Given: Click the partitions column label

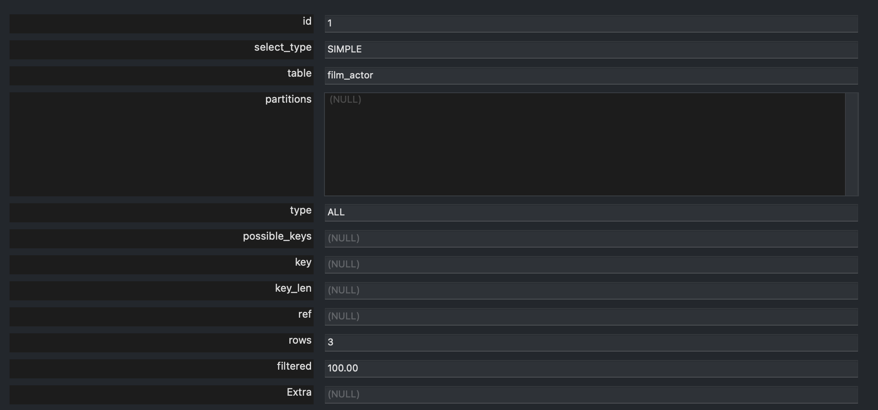Looking at the screenshot, I should coord(288,99).
